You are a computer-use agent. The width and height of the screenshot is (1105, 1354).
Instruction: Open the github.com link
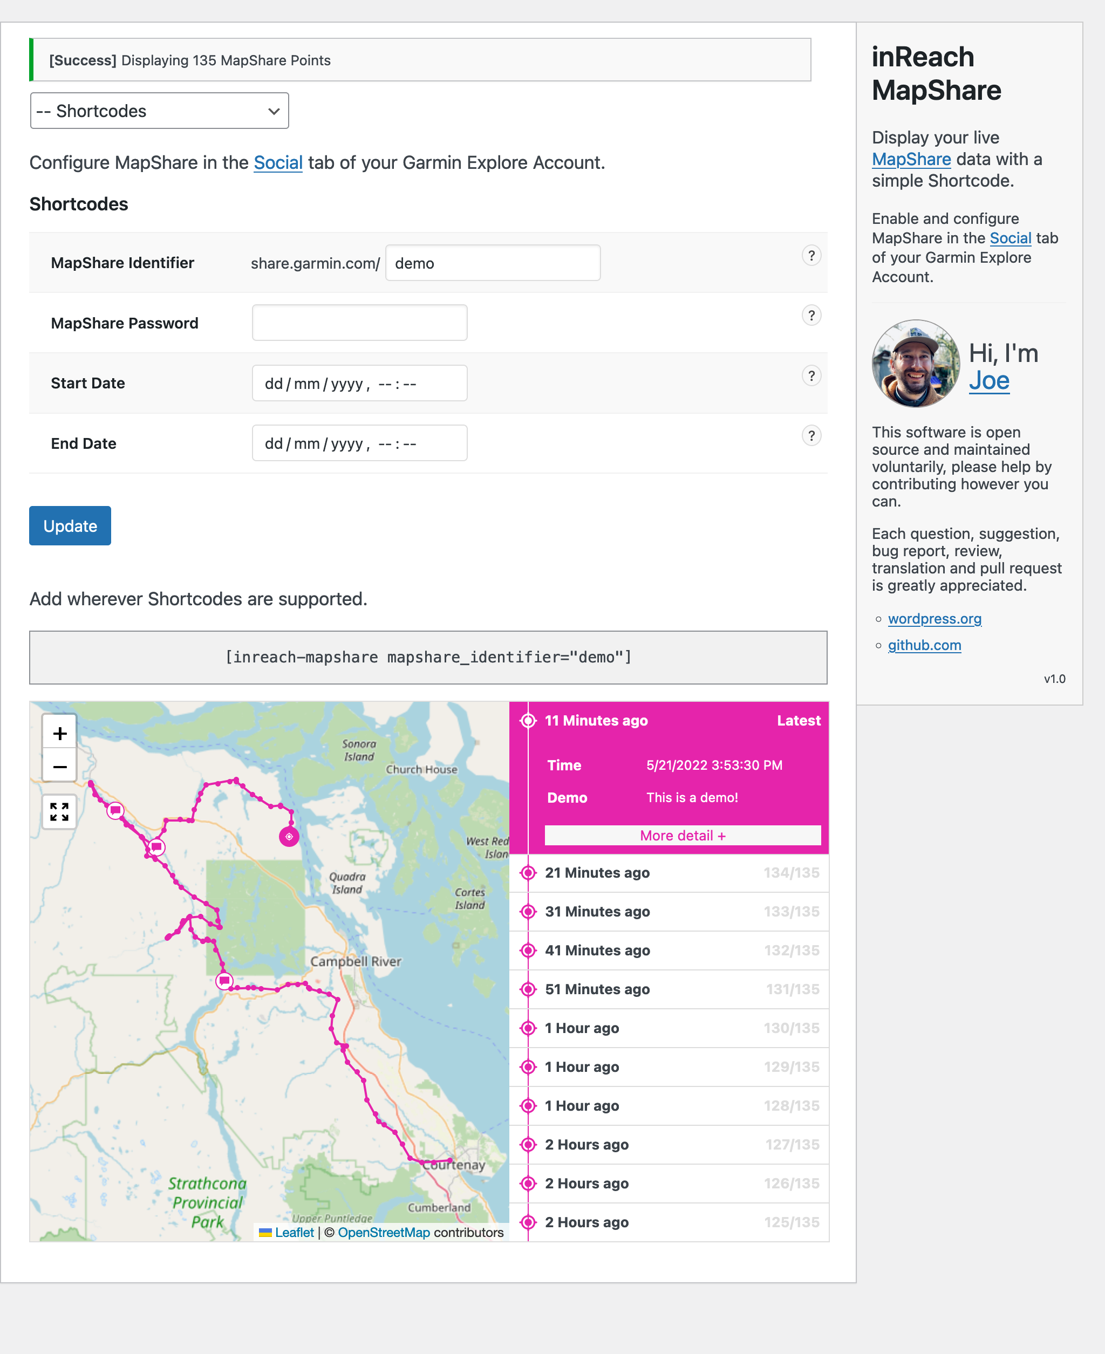[924, 645]
